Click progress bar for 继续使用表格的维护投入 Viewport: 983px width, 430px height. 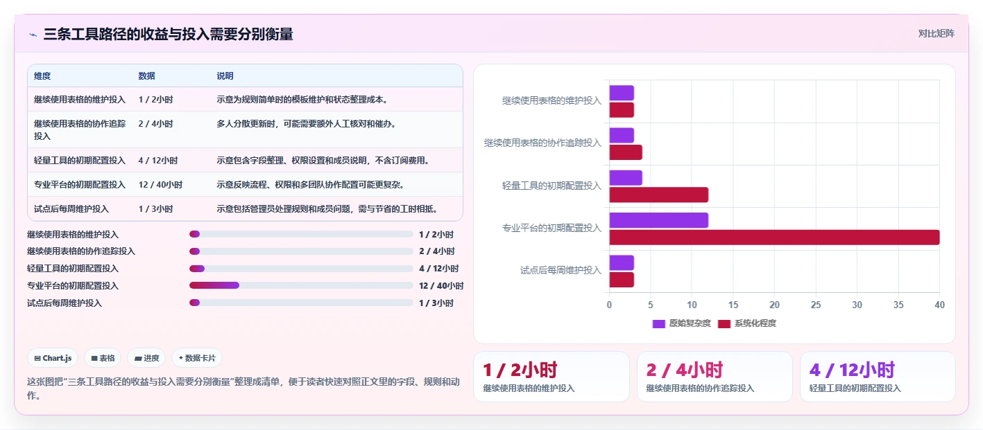tap(301, 234)
